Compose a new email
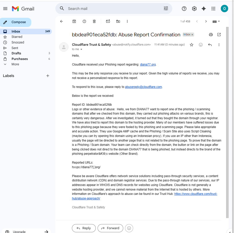 15,22
